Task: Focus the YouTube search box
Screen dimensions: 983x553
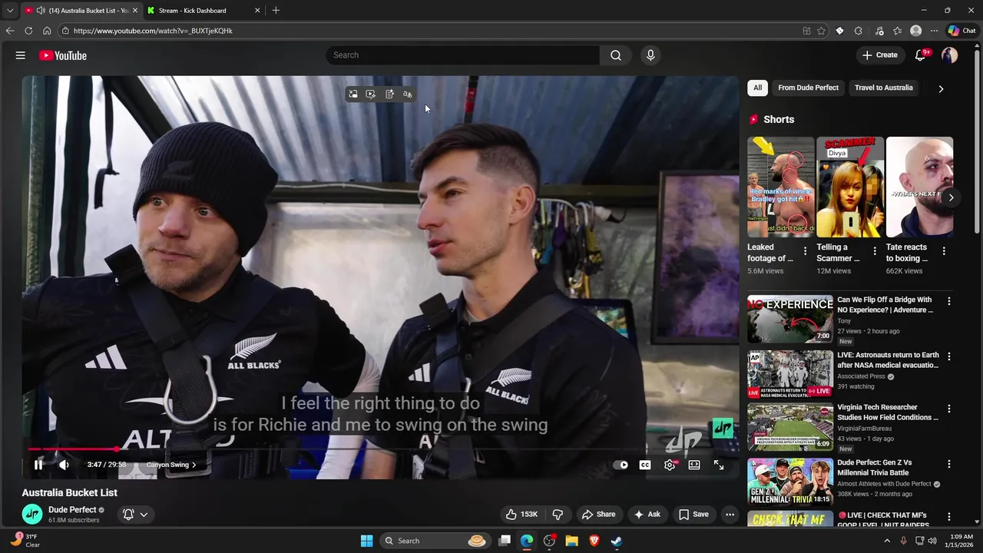Action: tap(463, 55)
